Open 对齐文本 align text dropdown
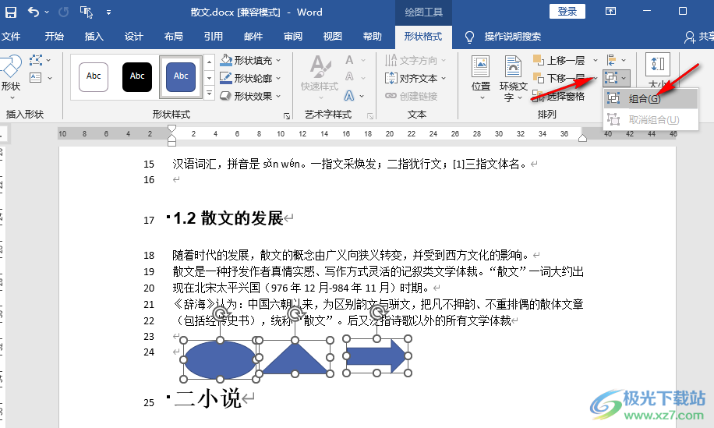 click(x=415, y=78)
